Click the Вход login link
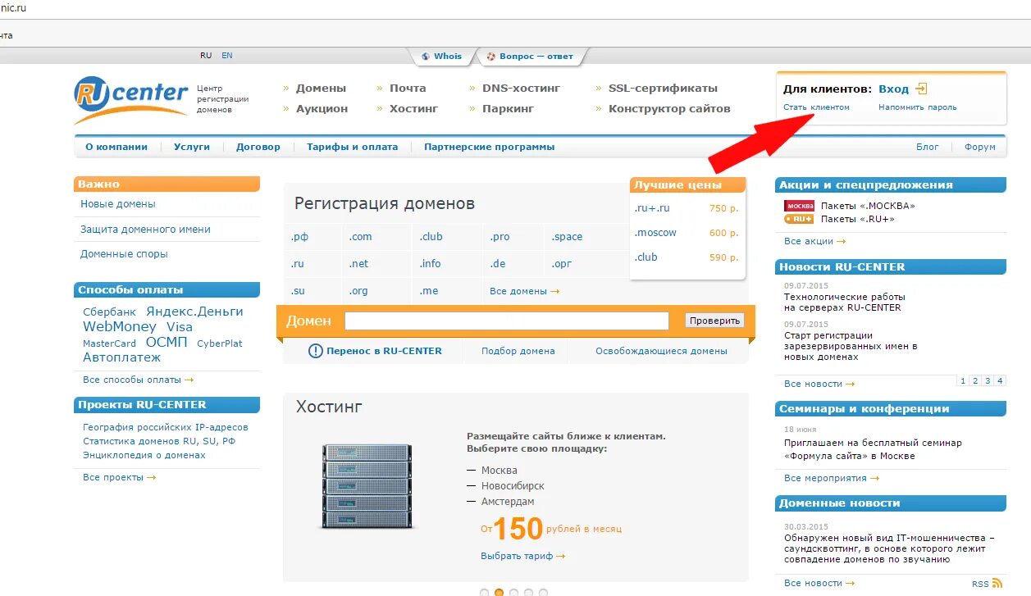This screenshot has height=596, width=1031. pos(893,89)
